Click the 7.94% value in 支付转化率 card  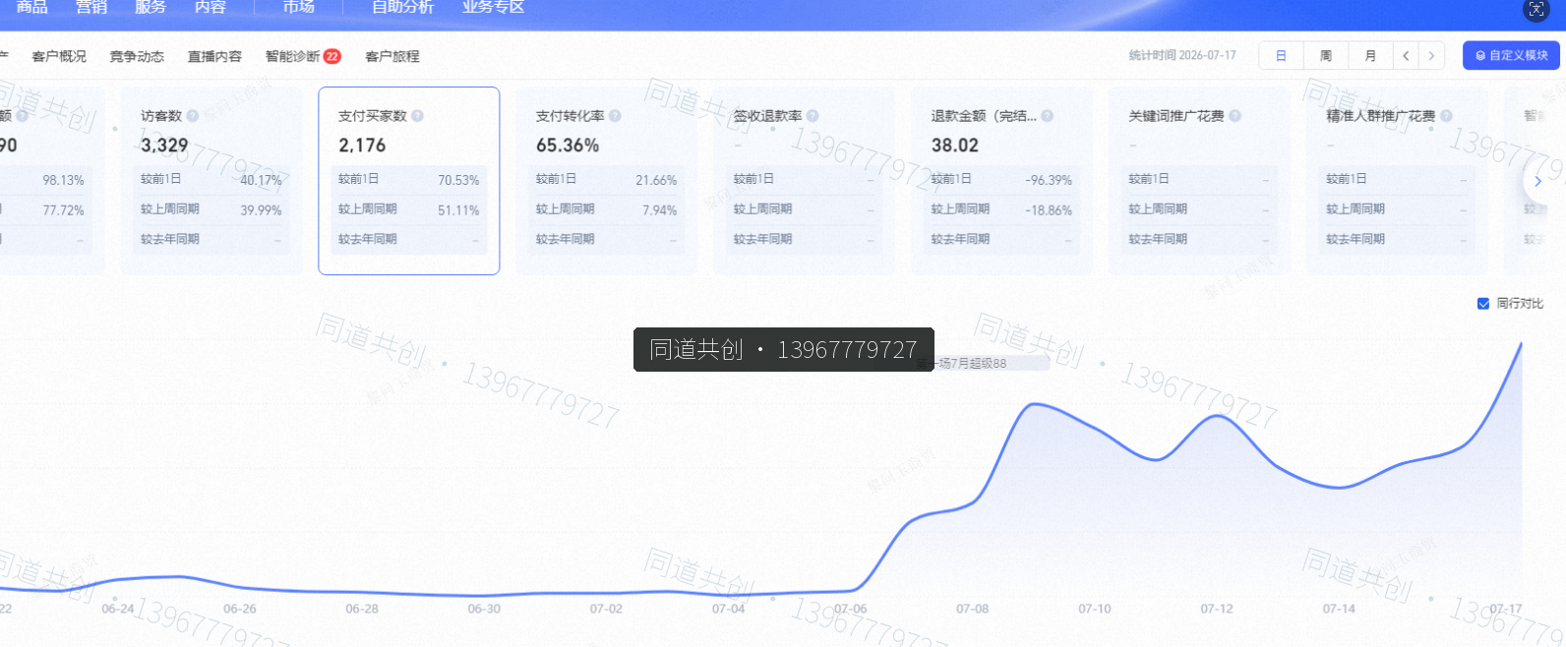[659, 210]
